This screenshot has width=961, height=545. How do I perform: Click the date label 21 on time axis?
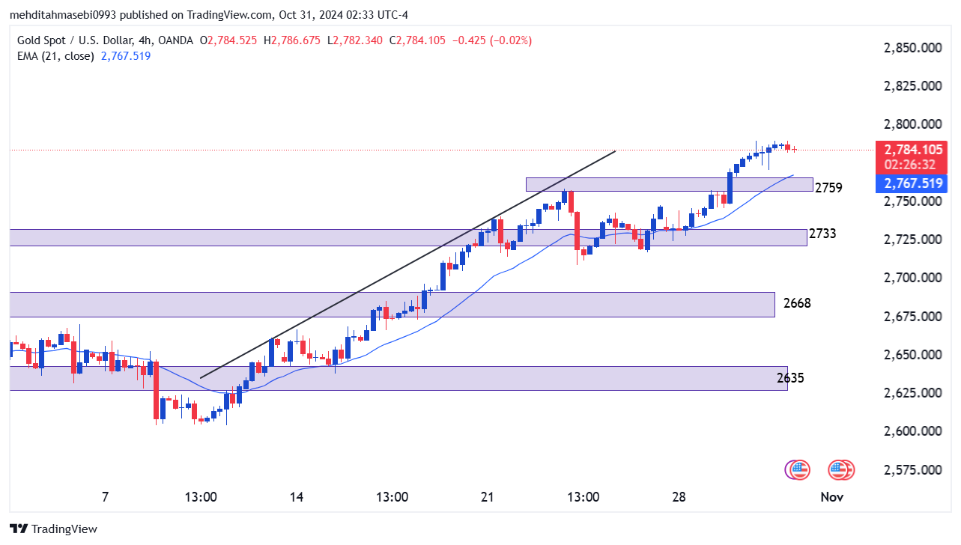tap(488, 497)
